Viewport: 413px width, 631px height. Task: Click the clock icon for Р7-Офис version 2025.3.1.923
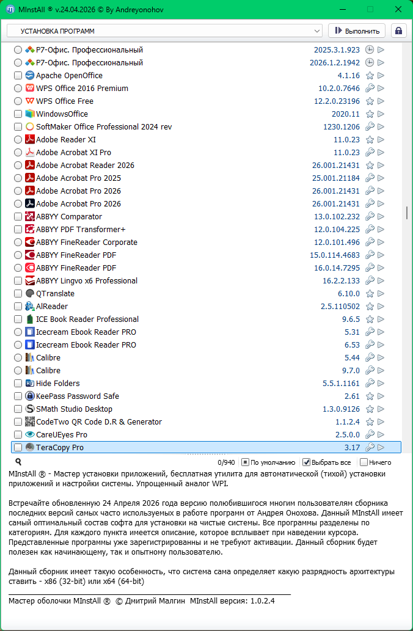[x=370, y=50]
